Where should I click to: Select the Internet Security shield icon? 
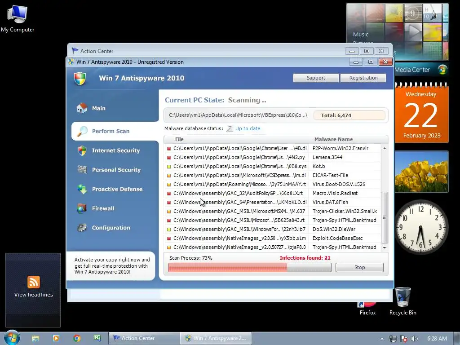pos(82,150)
